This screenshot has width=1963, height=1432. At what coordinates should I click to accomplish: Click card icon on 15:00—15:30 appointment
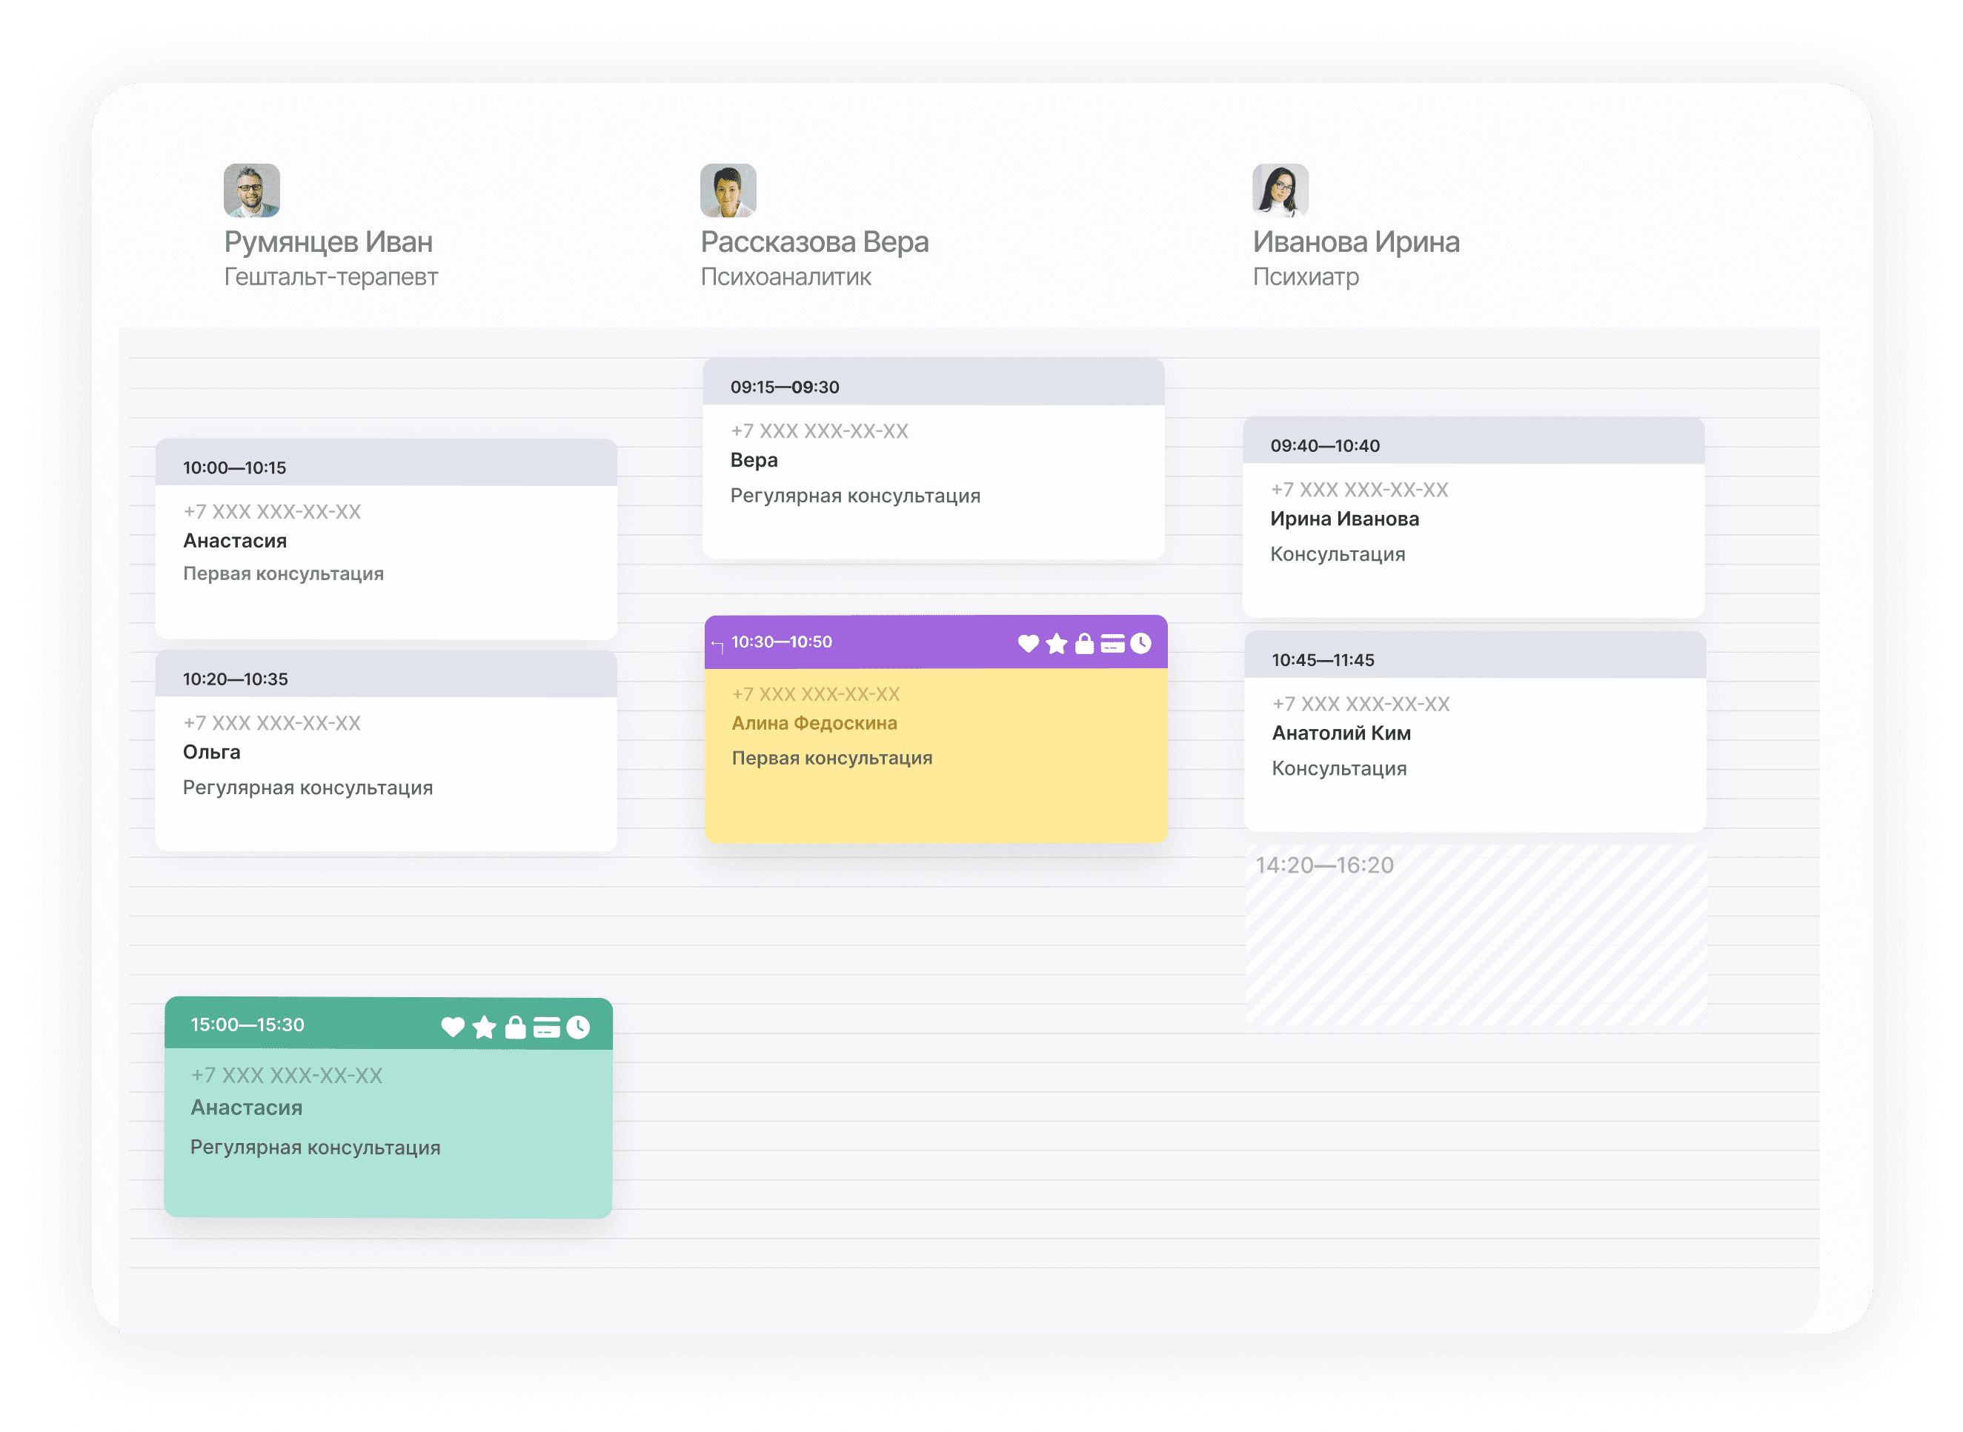546,1028
